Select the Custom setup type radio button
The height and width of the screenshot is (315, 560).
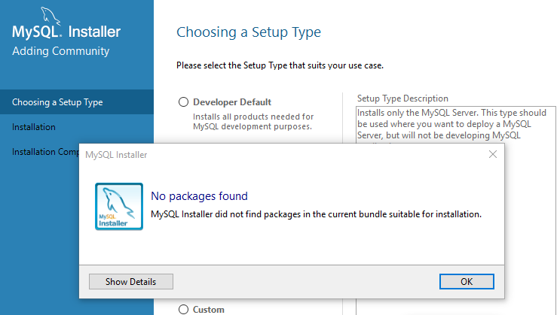point(183,309)
